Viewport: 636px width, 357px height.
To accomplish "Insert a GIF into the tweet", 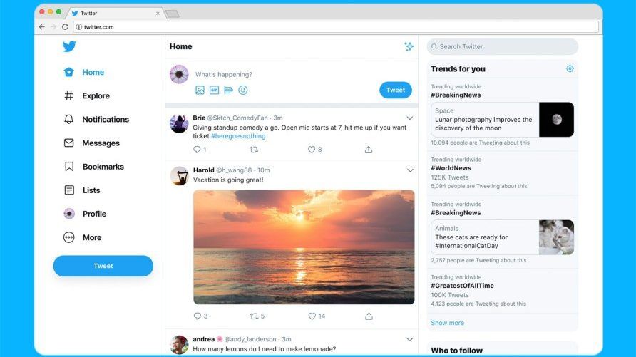I will click(214, 90).
